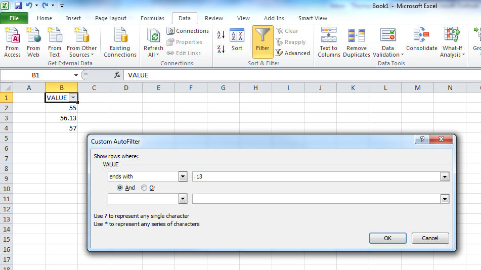Switch to Smart View tab
481x270 pixels.
(x=313, y=18)
